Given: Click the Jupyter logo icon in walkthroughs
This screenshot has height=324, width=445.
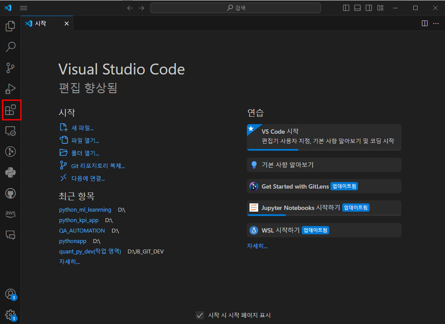Looking at the screenshot, I should [254, 208].
